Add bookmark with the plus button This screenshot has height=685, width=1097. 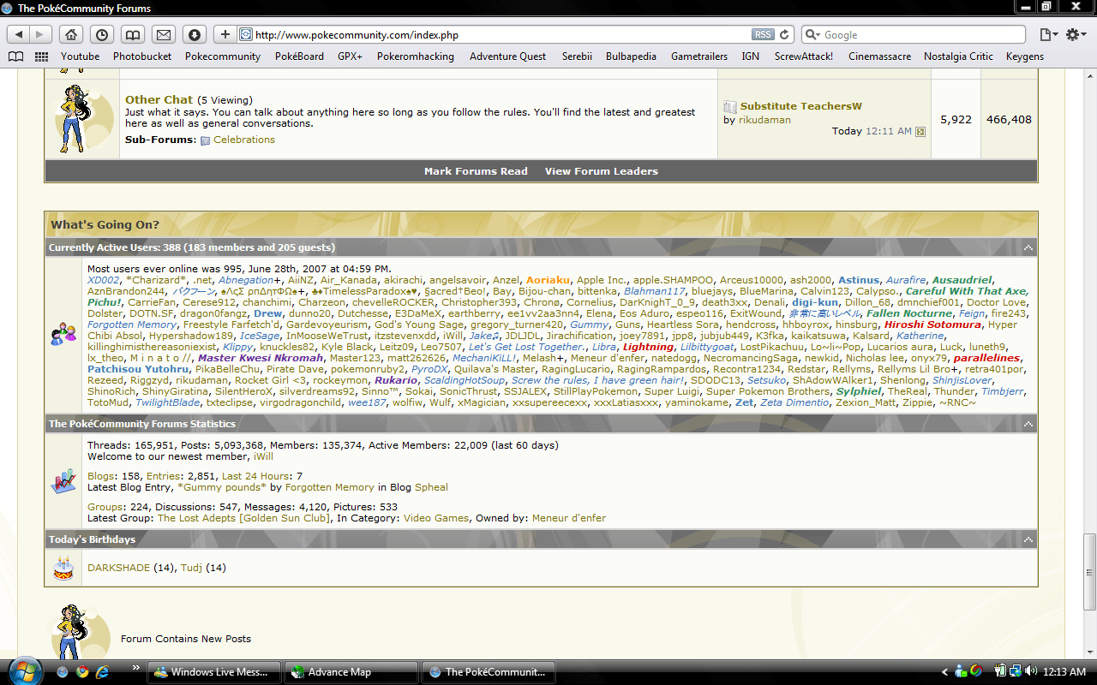click(x=225, y=34)
